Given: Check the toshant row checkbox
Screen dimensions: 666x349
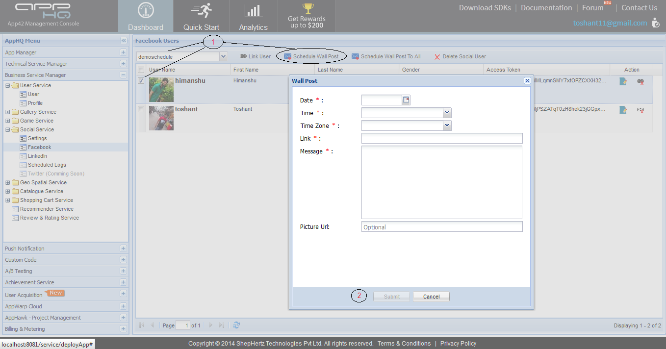Looking at the screenshot, I should [141, 109].
